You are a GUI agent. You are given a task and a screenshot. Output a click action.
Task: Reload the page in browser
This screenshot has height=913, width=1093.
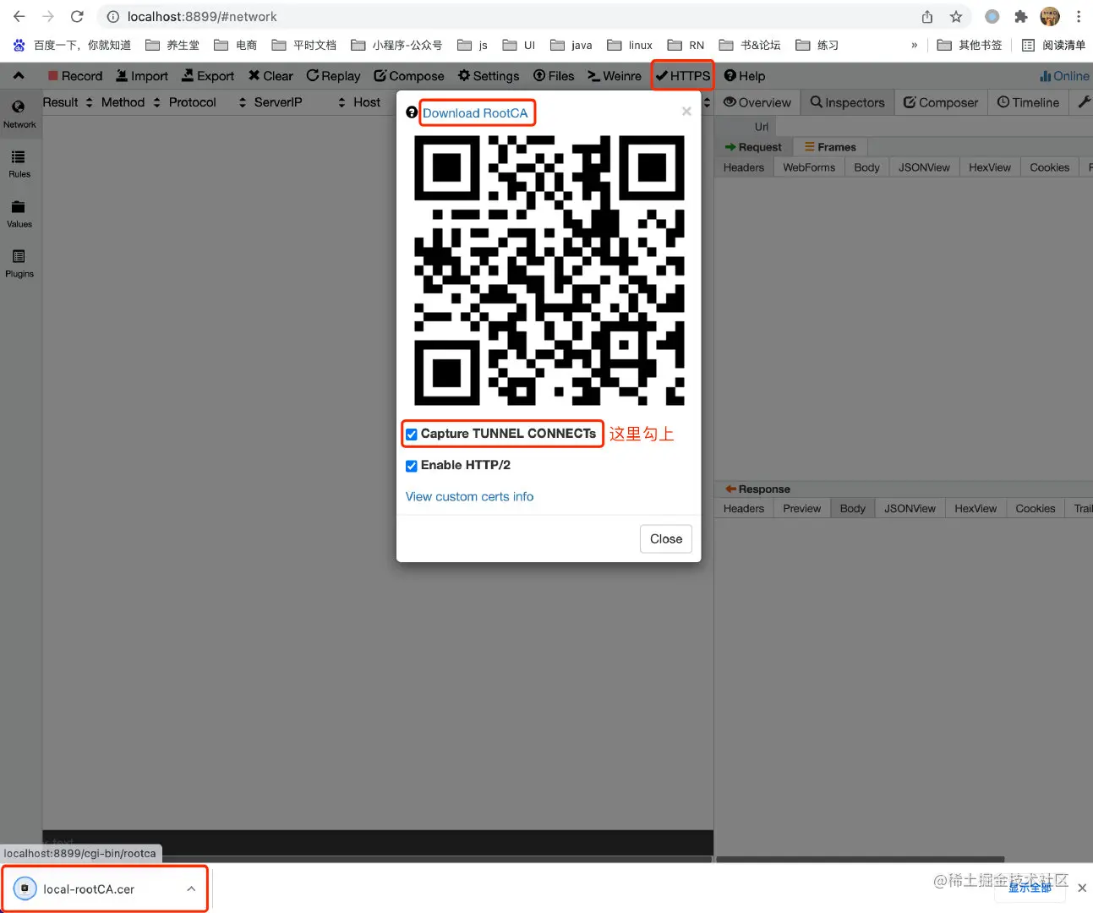coord(77,17)
